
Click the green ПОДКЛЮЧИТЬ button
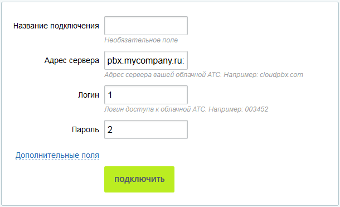(x=139, y=179)
